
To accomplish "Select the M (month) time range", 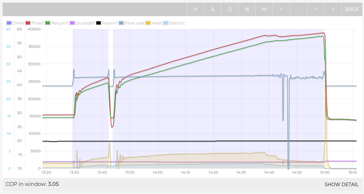I will click(264, 9).
